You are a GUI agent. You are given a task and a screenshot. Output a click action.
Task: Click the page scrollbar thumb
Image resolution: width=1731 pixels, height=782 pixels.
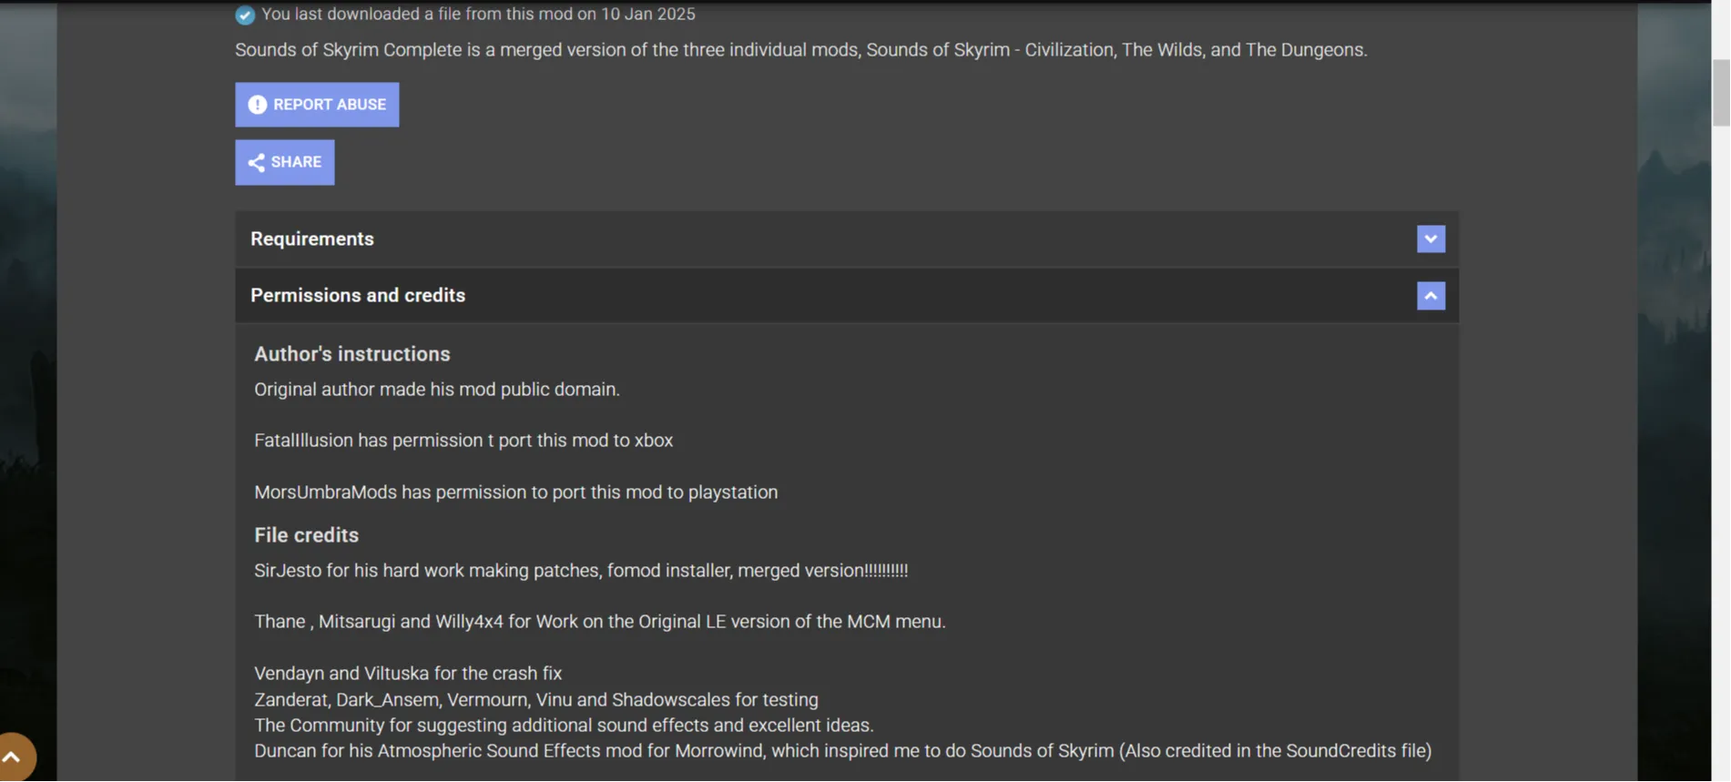[x=1721, y=91]
